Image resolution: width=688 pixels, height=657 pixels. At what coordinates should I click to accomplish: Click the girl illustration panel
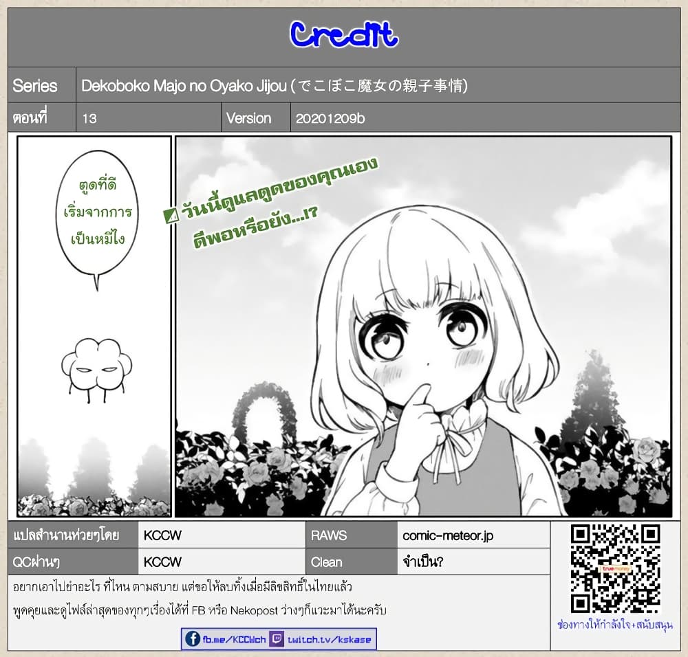click(x=423, y=326)
